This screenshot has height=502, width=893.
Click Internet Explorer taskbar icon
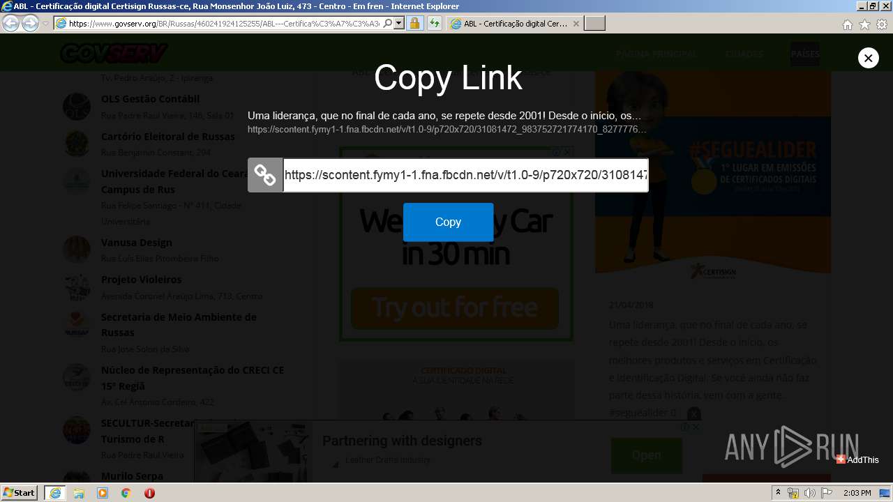click(x=54, y=493)
